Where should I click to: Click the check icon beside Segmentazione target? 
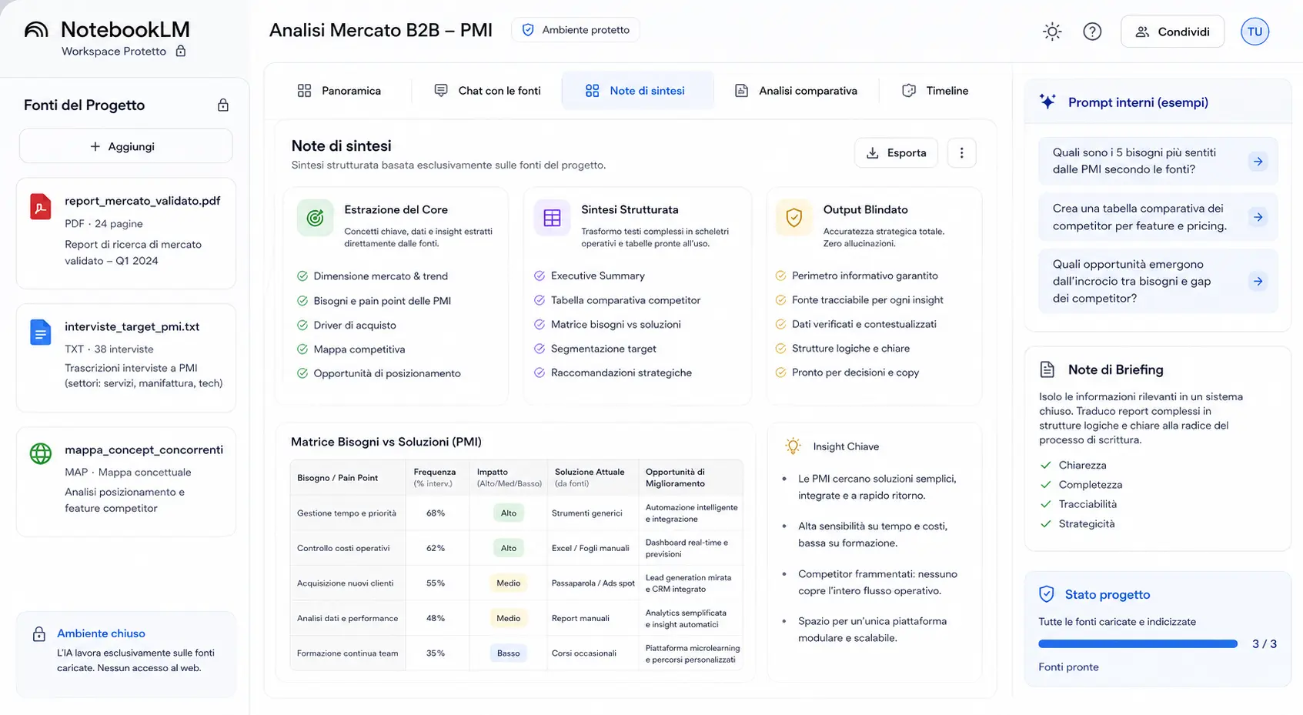pos(540,349)
